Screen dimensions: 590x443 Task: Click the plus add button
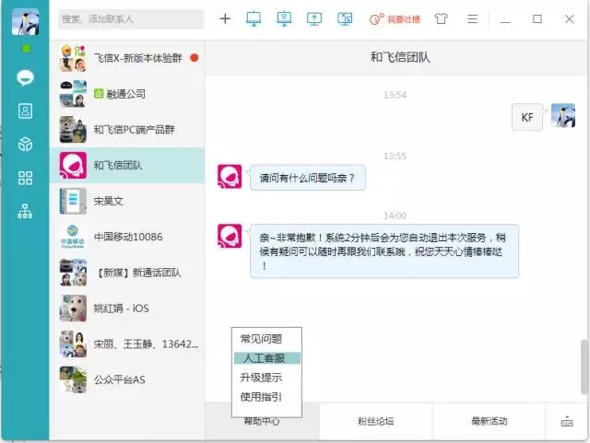[225, 18]
